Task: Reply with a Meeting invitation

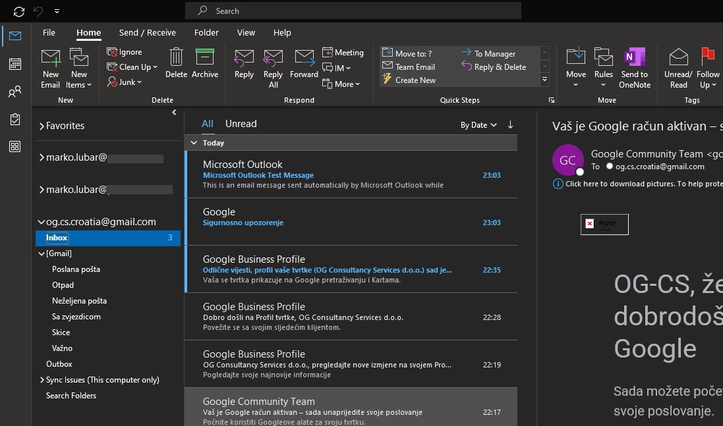Action: (343, 52)
